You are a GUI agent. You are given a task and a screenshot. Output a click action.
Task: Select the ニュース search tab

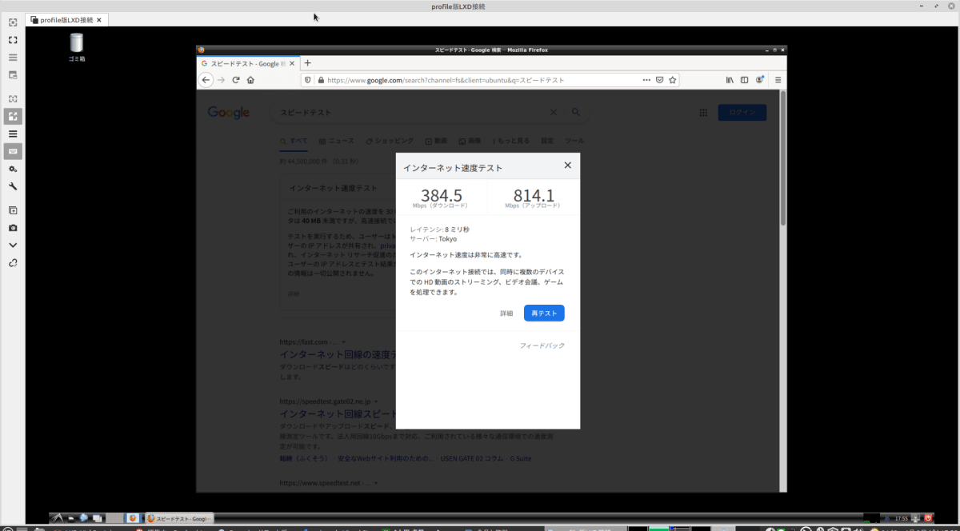(x=336, y=141)
